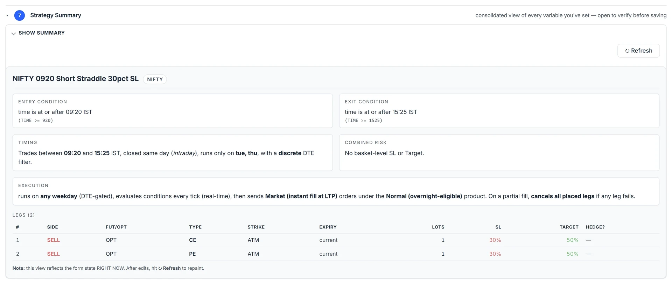Click the EXECUTION description text
This screenshot has width=672, height=284.
[327, 196]
